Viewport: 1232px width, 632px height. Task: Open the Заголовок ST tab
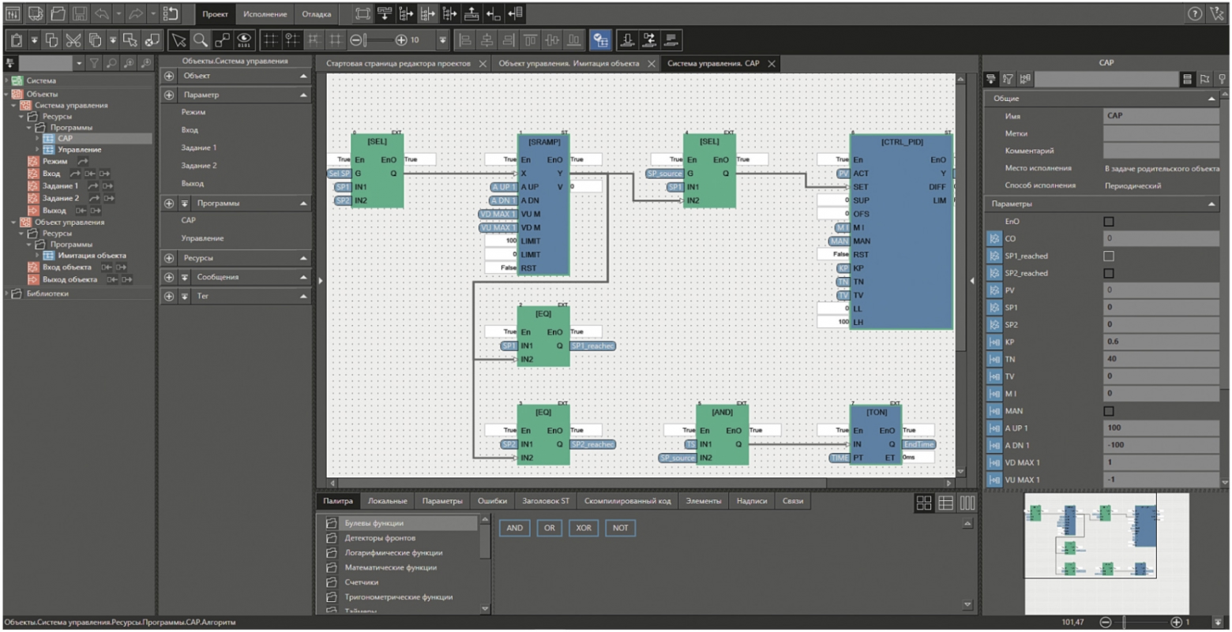click(x=545, y=501)
